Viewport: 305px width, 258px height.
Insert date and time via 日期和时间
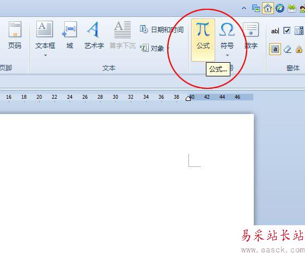(x=161, y=29)
